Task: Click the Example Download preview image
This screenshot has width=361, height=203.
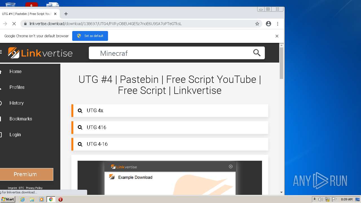Action: point(170,178)
